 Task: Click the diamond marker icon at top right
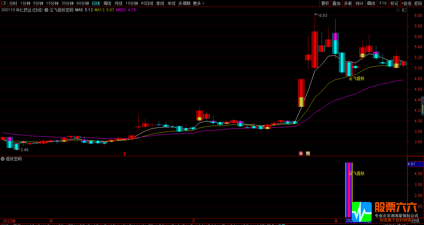398,10
